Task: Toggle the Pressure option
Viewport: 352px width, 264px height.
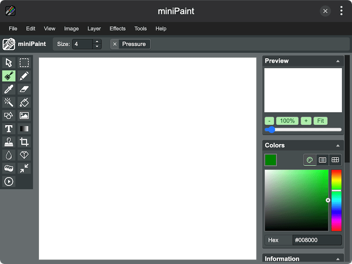Action: click(130, 44)
